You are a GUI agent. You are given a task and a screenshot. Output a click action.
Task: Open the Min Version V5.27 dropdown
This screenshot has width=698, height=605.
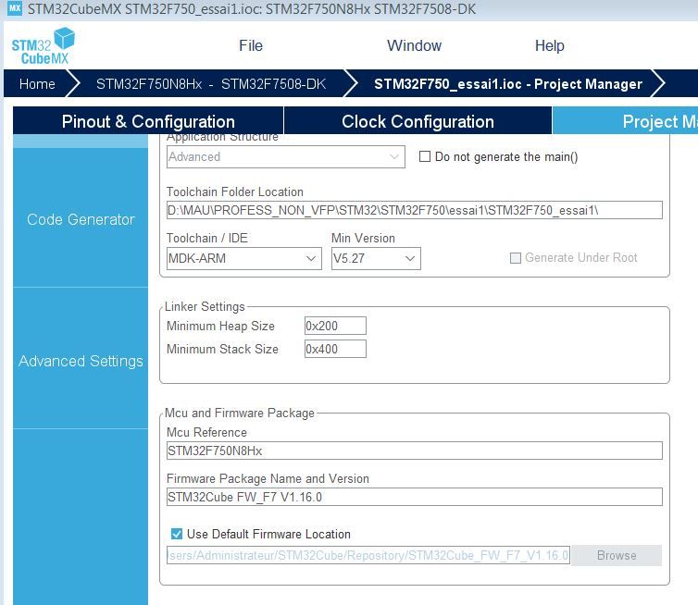(376, 258)
